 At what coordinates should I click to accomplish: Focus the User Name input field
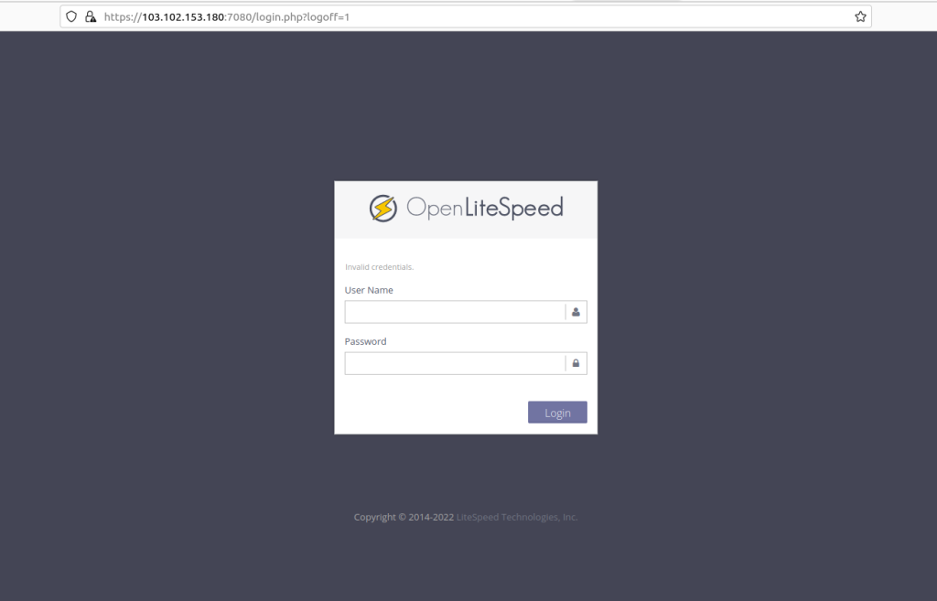coord(455,312)
